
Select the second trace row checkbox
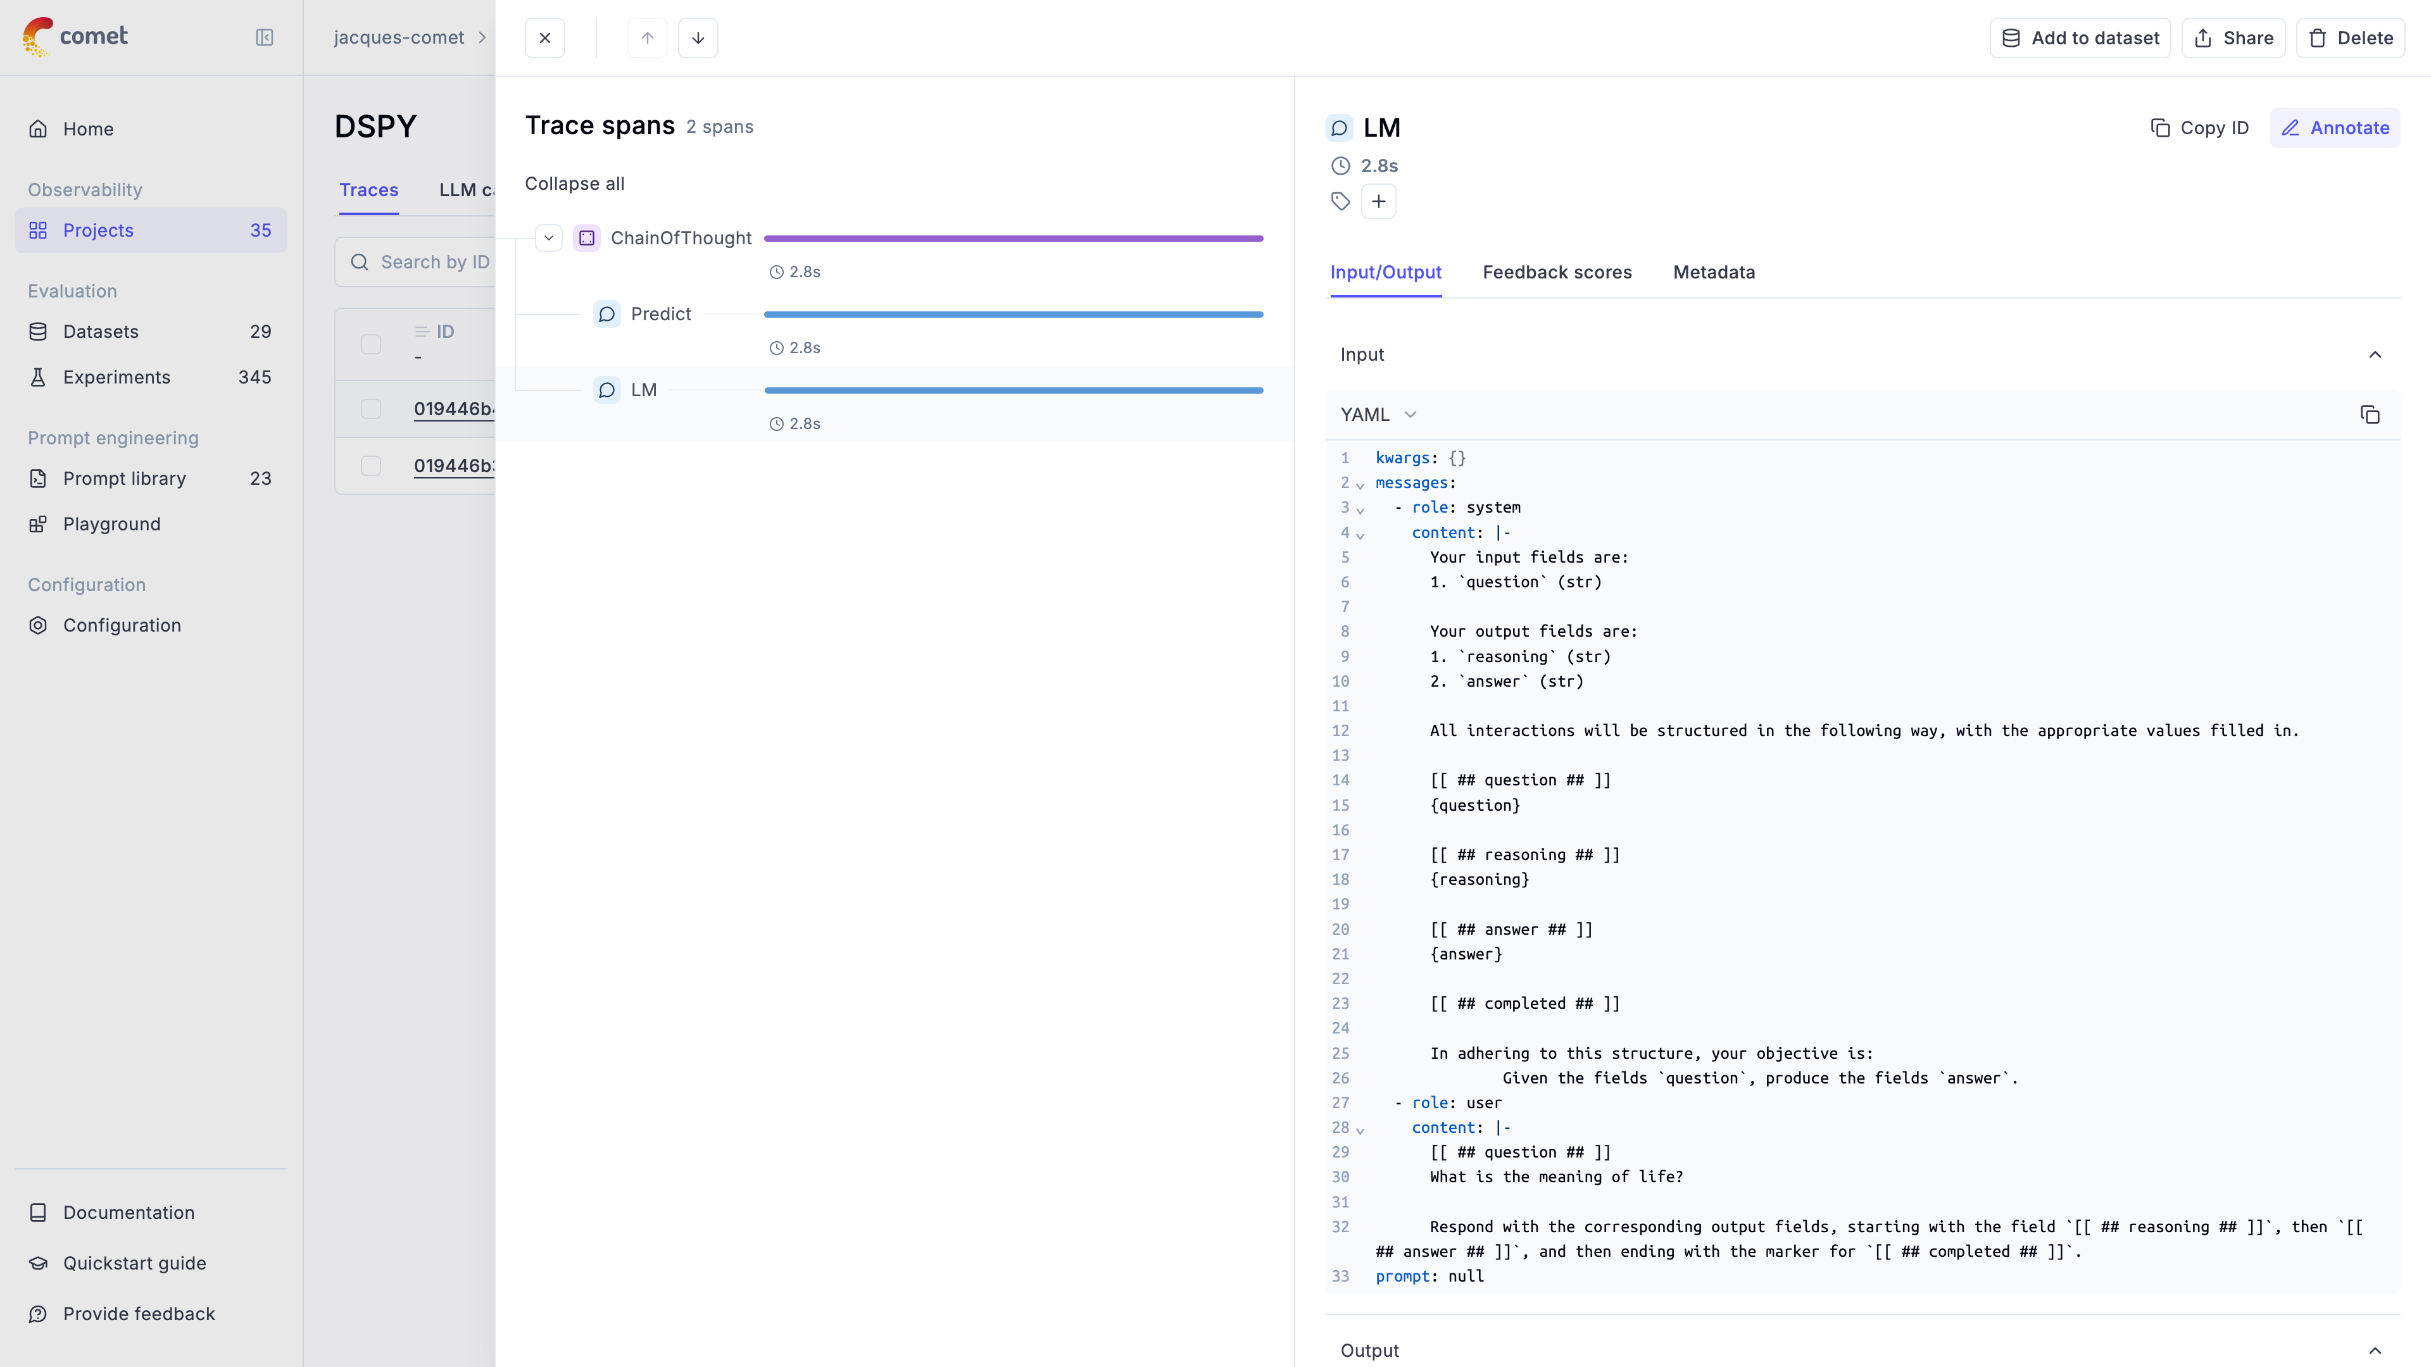(371, 466)
